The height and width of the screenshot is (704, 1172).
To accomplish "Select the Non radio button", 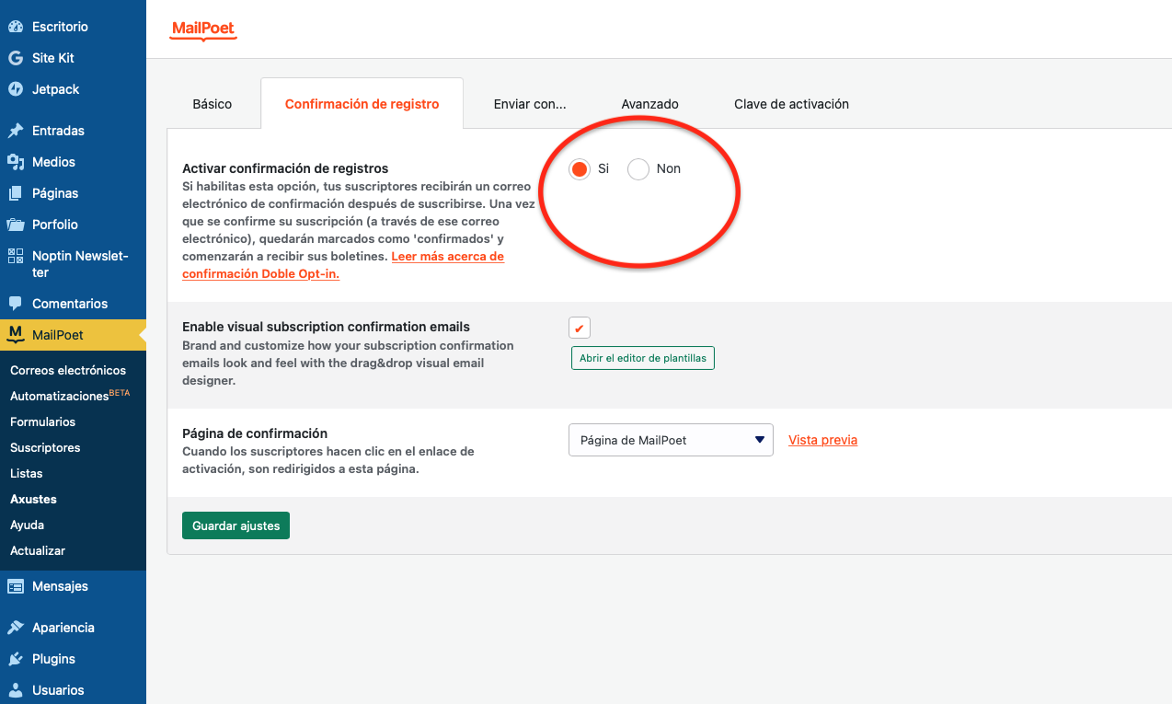I will click(x=638, y=169).
